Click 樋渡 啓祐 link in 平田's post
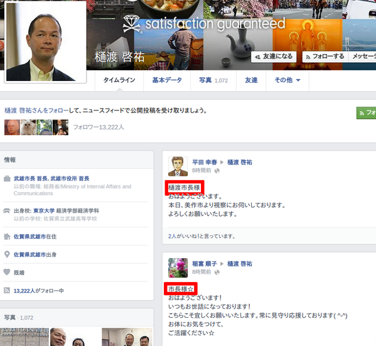 pos(240,163)
